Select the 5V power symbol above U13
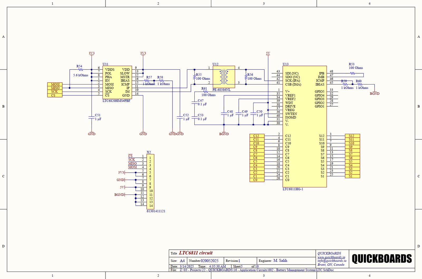The height and width of the screenshot is (279, 422). (268, 54)
